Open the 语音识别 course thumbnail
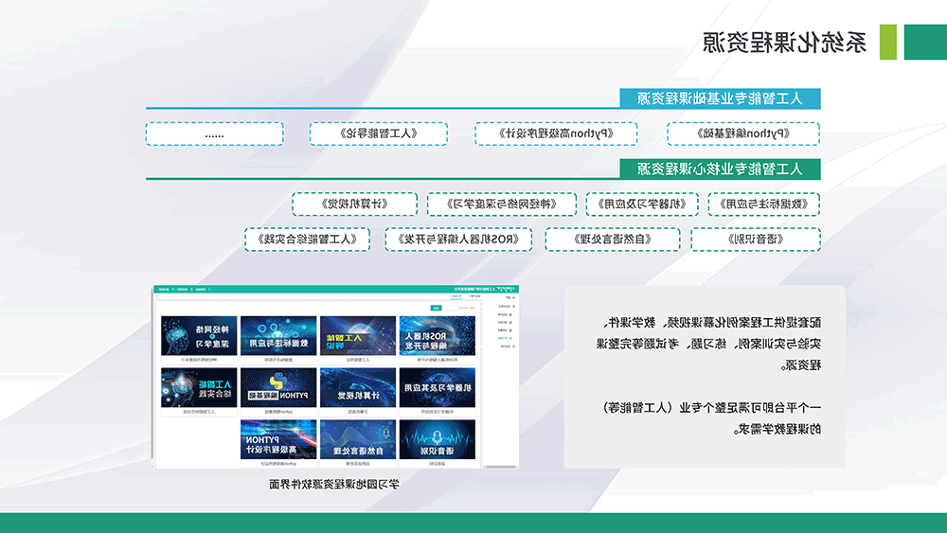This screenshot has height=533, width=947. tap(438, 439)
